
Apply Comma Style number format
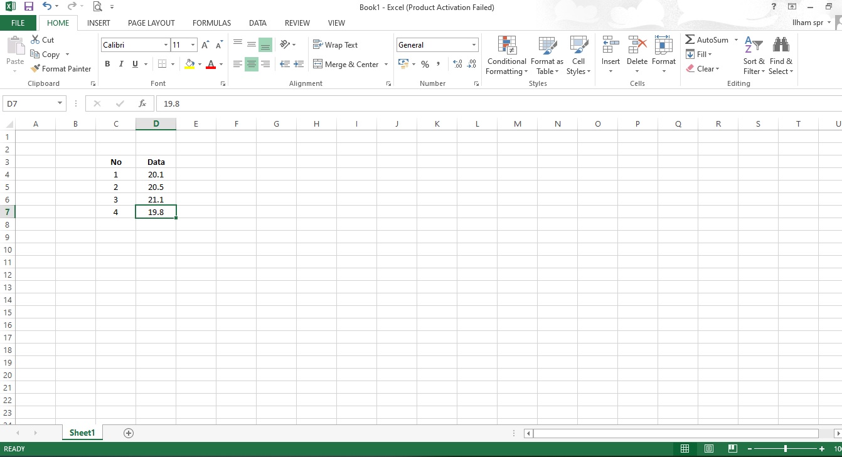click(x=438, y=64)
